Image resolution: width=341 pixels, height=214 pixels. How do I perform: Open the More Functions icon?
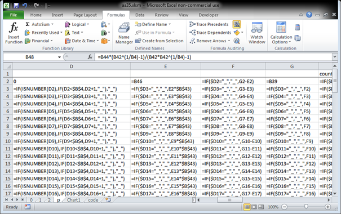click(x=105, y=41)
